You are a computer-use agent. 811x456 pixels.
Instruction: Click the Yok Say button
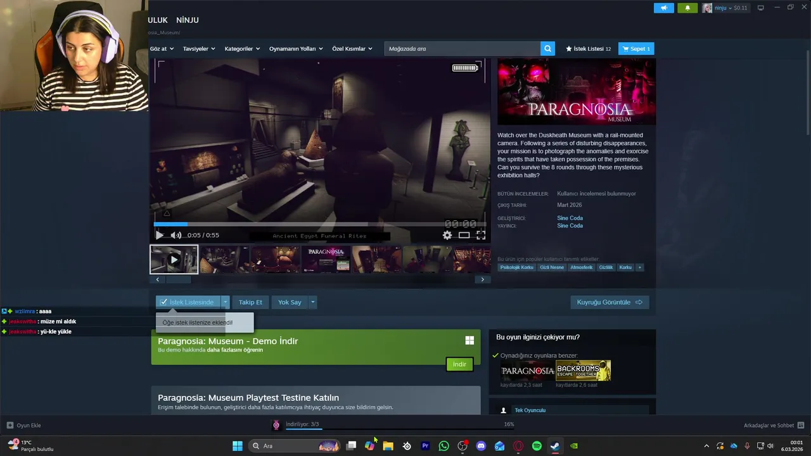tap(290, 302)
